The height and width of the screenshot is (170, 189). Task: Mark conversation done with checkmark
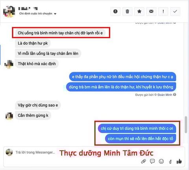point(175,11)
